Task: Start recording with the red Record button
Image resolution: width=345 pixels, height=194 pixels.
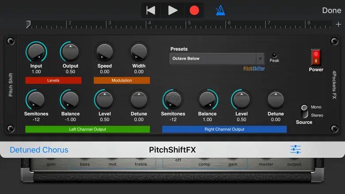Action: click(x=194, y=10)
